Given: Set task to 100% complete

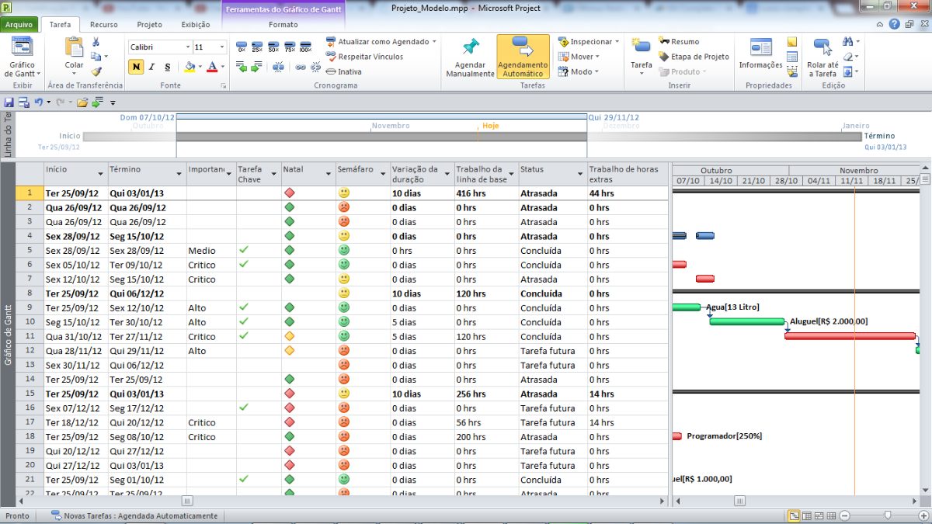Looking at the screenshot, I should [x=305, y=47].
